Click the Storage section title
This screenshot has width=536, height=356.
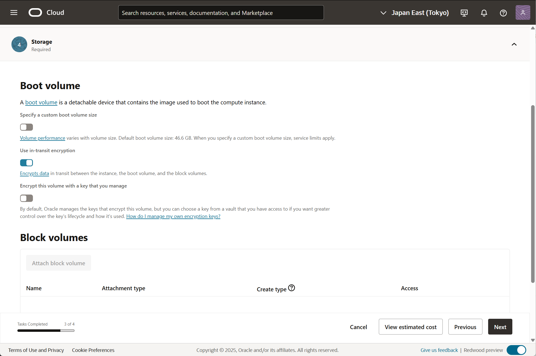pyautogui.click(x=42, y=42)
